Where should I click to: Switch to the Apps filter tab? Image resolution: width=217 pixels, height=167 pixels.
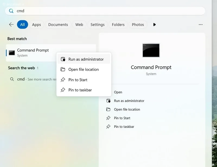[36, 24]
